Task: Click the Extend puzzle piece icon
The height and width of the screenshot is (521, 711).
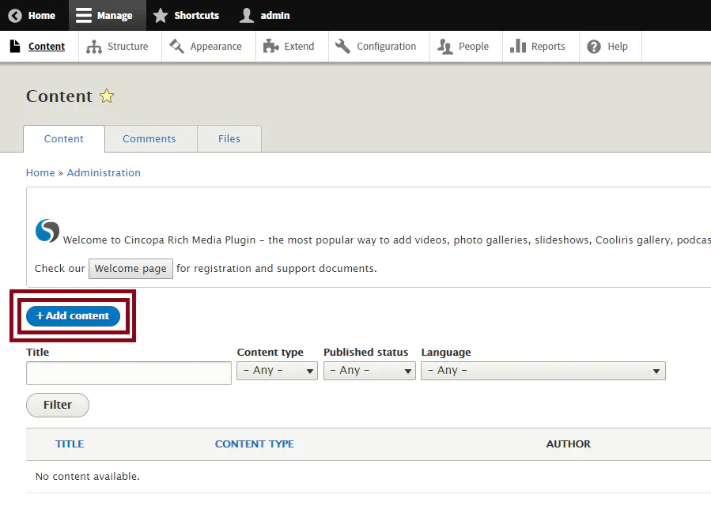Action: (270, 47)
